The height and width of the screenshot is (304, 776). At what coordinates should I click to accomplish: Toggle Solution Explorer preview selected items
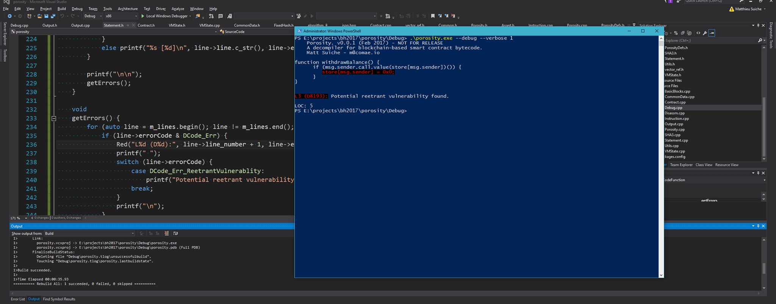712,33
